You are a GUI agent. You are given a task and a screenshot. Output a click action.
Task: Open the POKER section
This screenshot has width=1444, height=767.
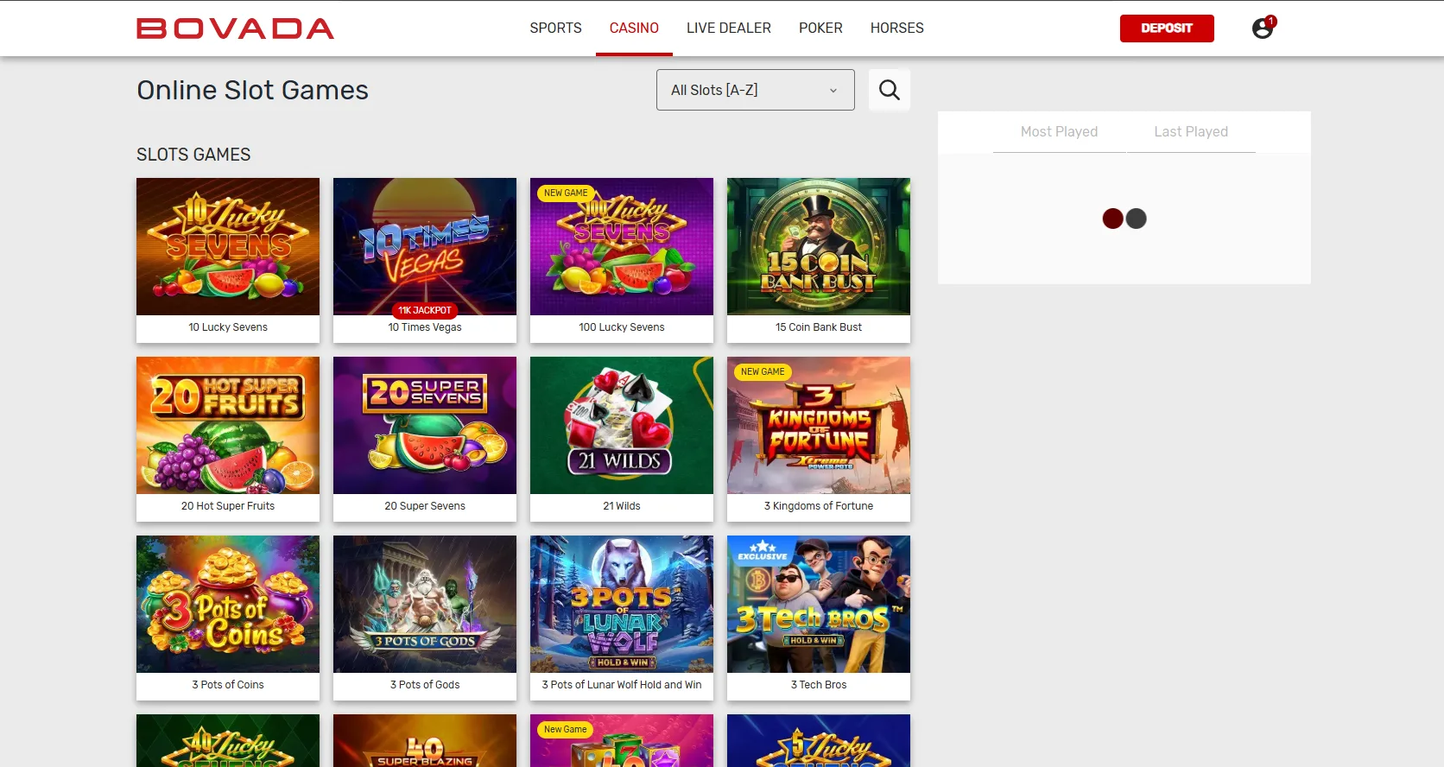(820, 28)
